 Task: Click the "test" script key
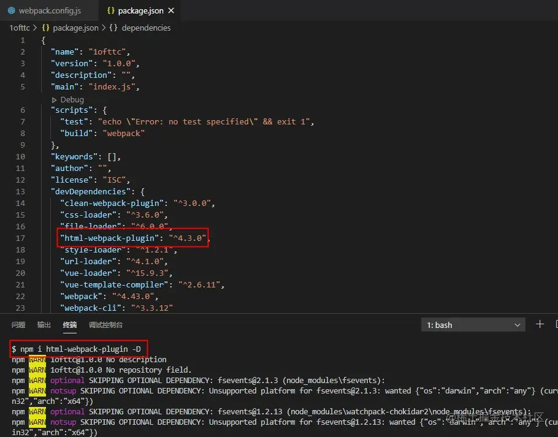coord(74,121)
